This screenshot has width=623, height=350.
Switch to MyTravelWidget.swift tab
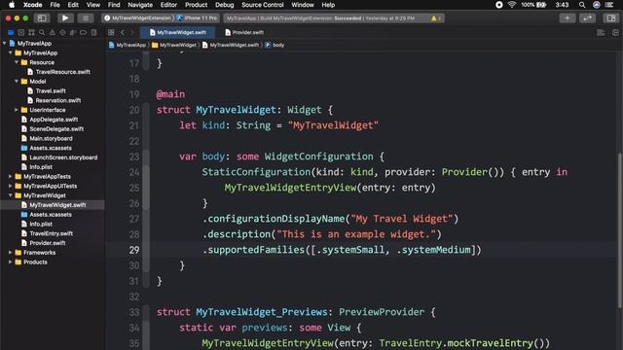tap(177, 32)
